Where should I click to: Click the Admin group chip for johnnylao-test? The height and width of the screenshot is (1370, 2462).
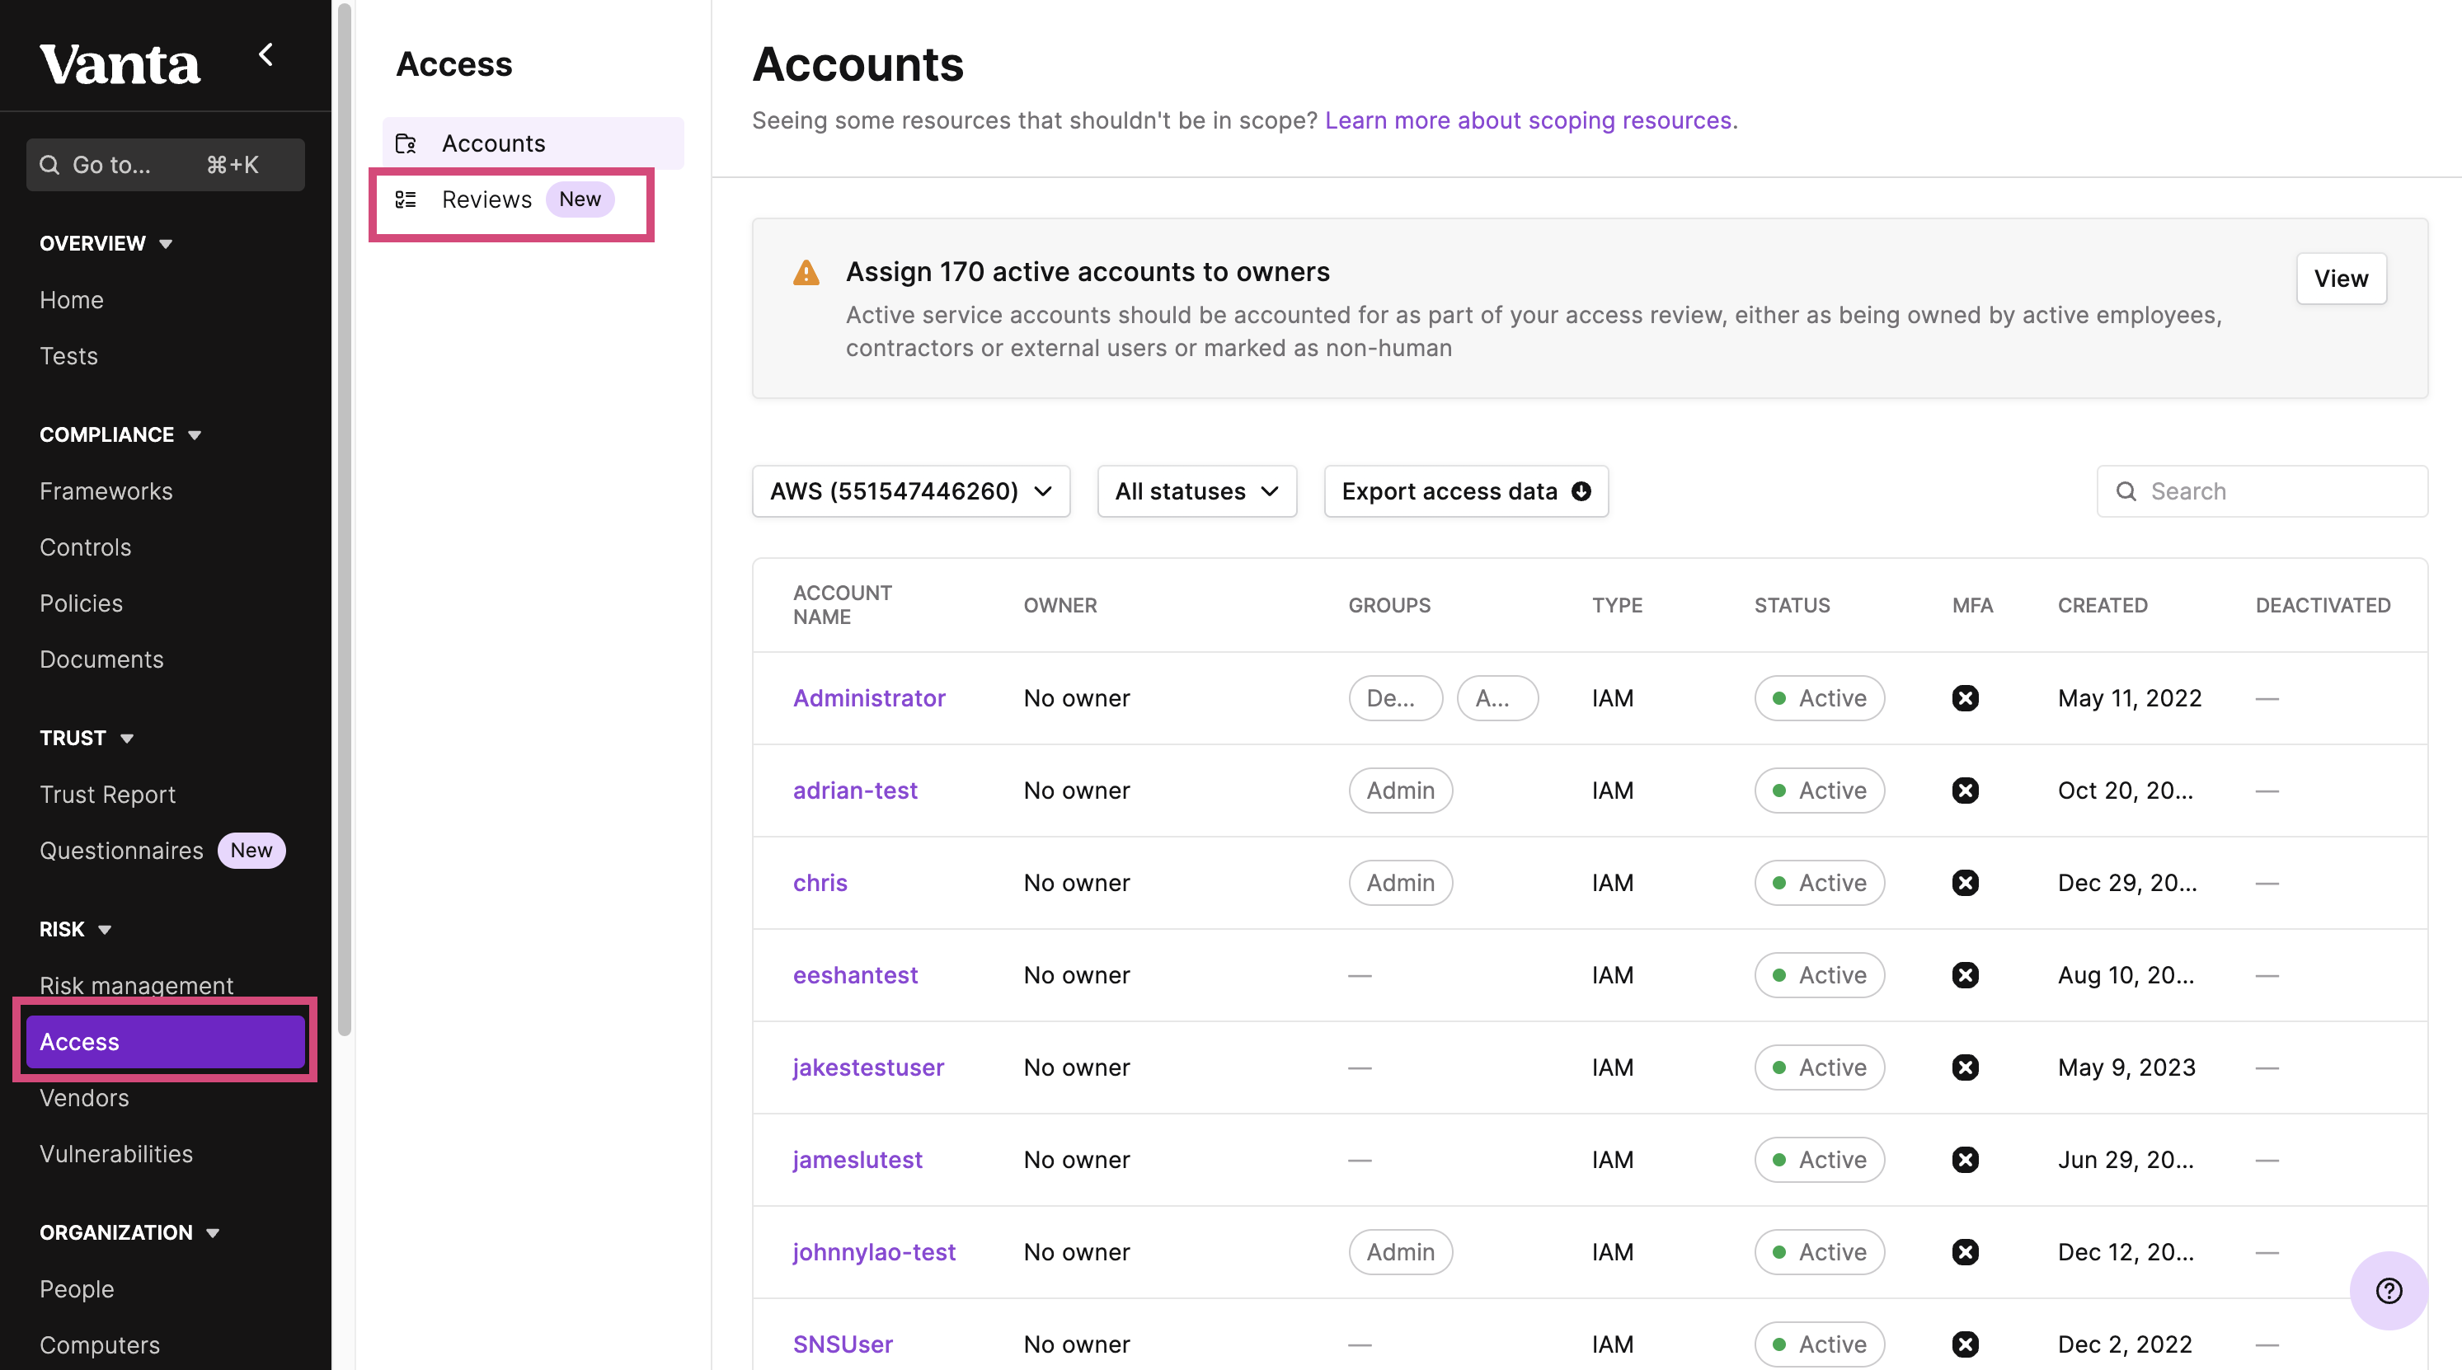pyautogui.click(x=1400, y=1252)
